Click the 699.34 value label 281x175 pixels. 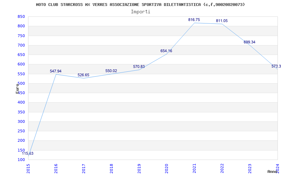(249, 42)
